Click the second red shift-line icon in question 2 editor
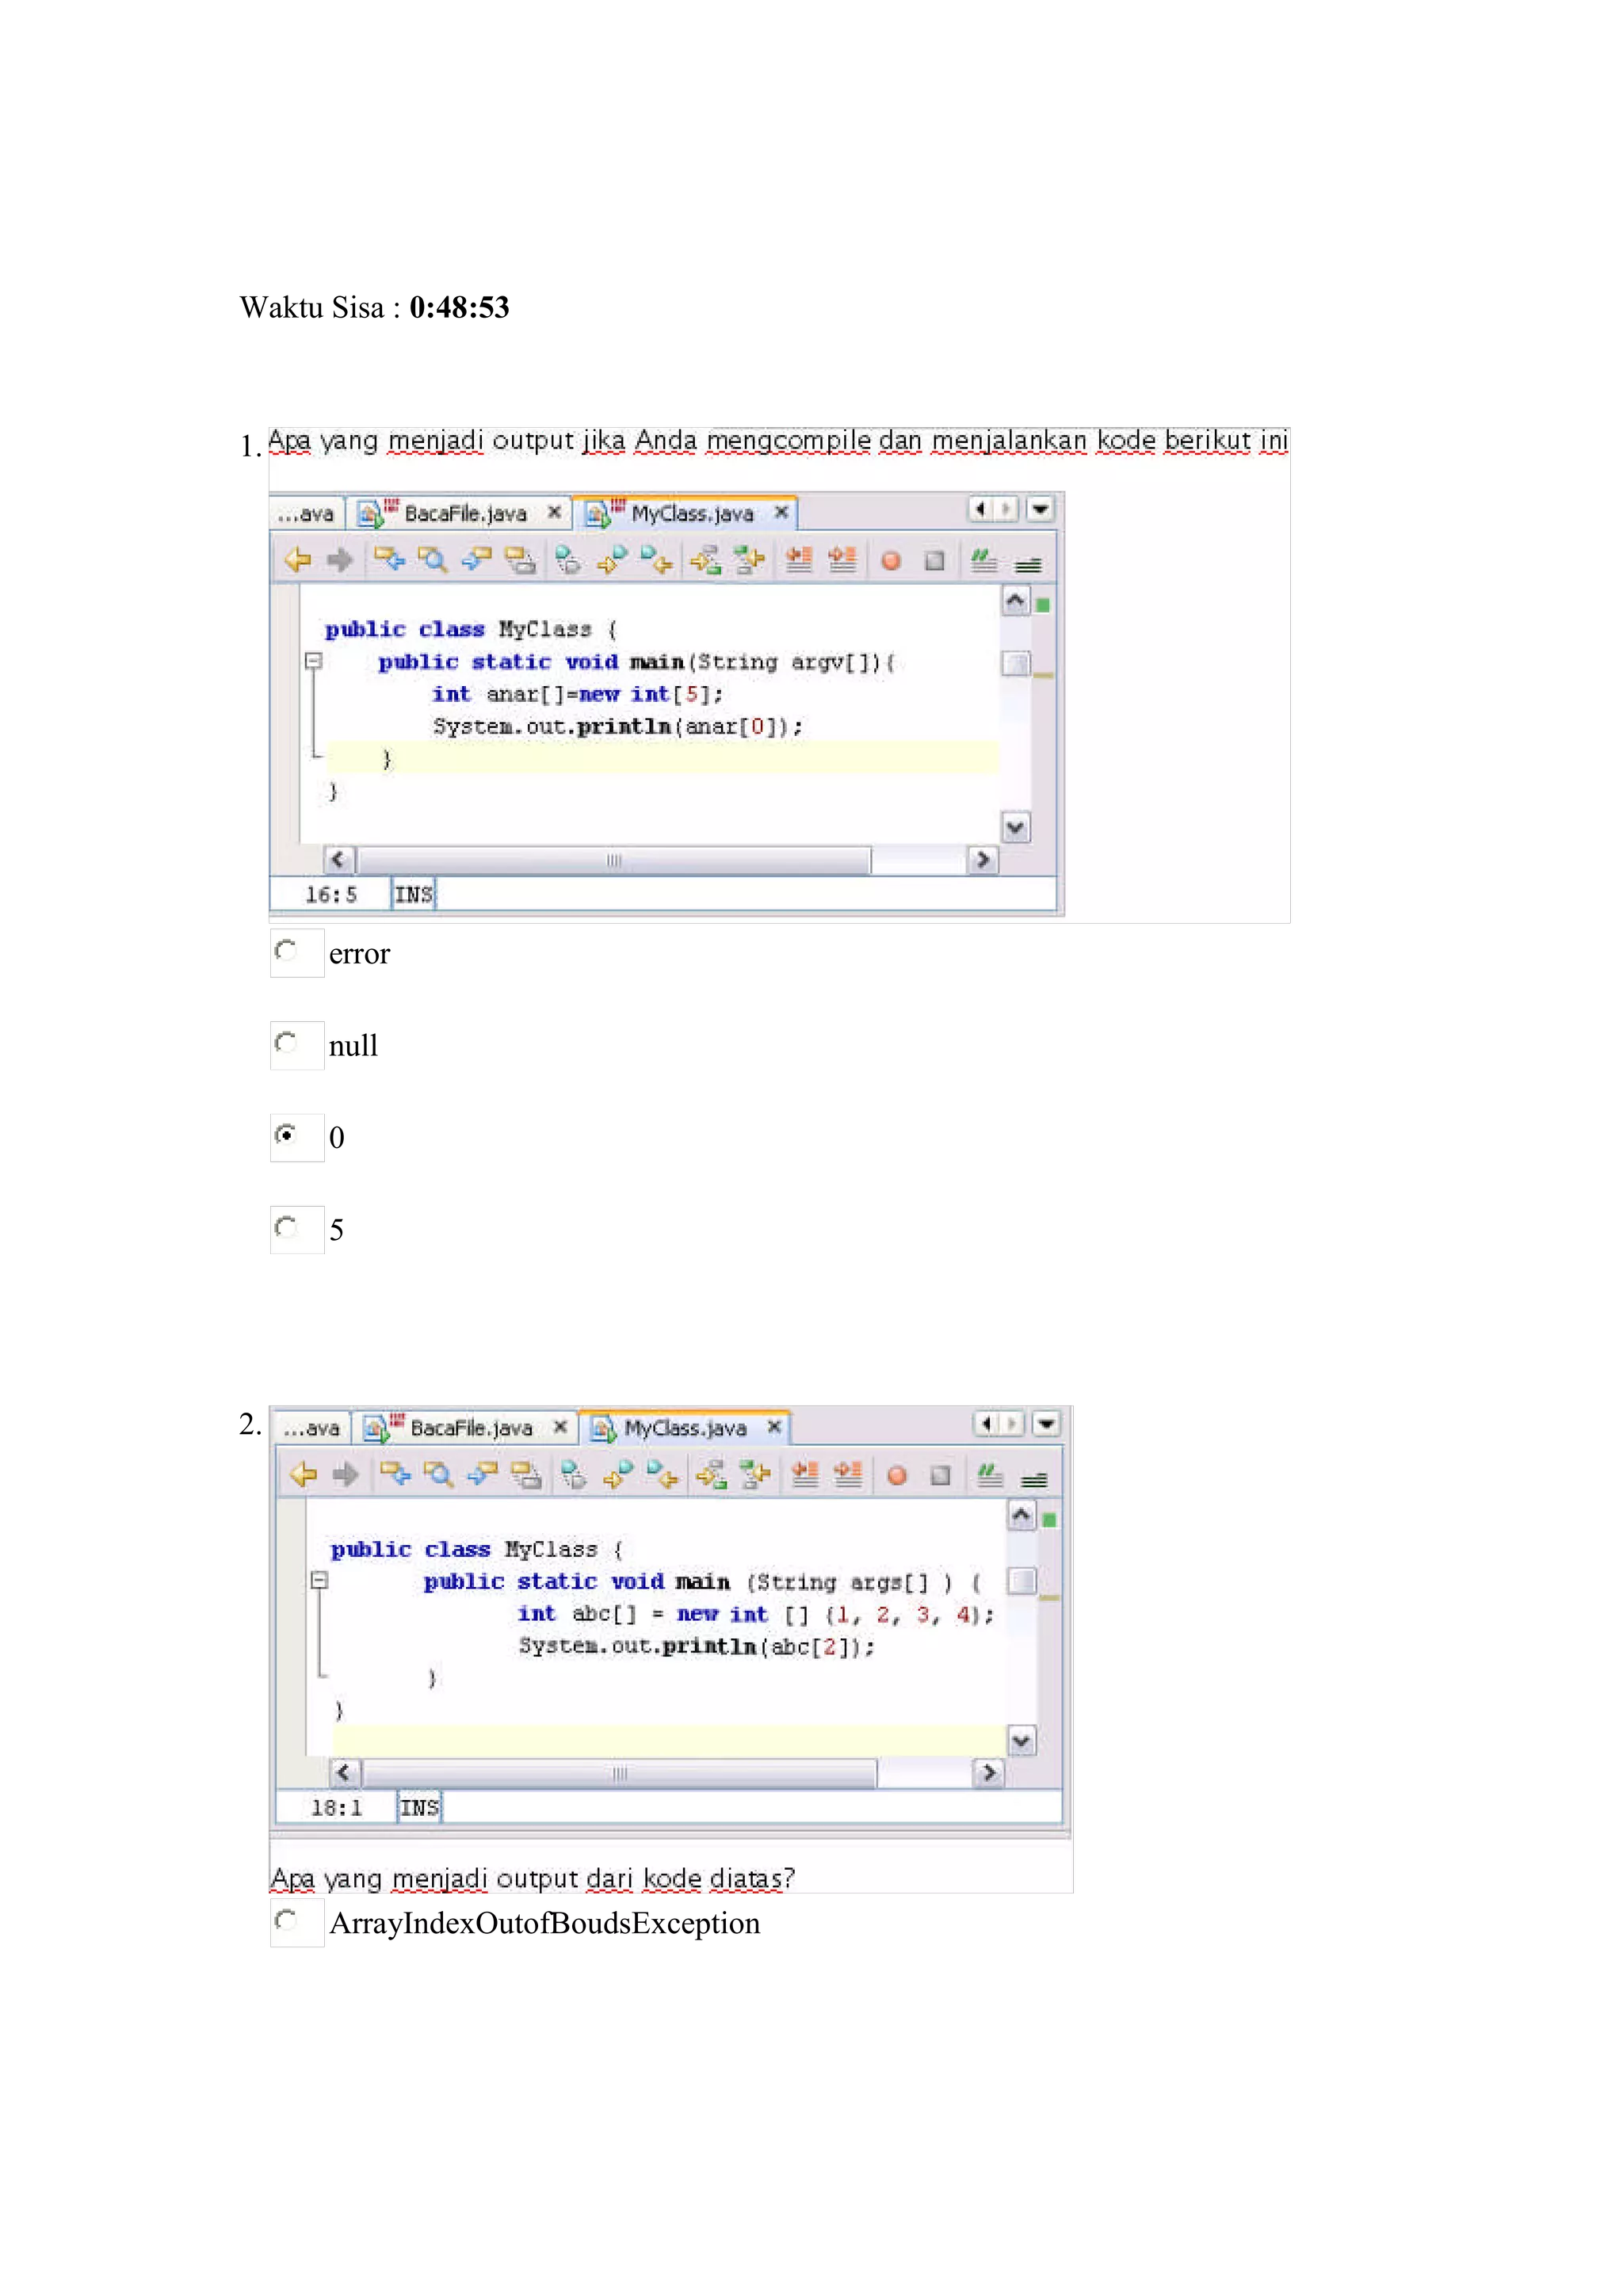This screenshot has height=2296, width=1623. click(x=848, y=1474)
